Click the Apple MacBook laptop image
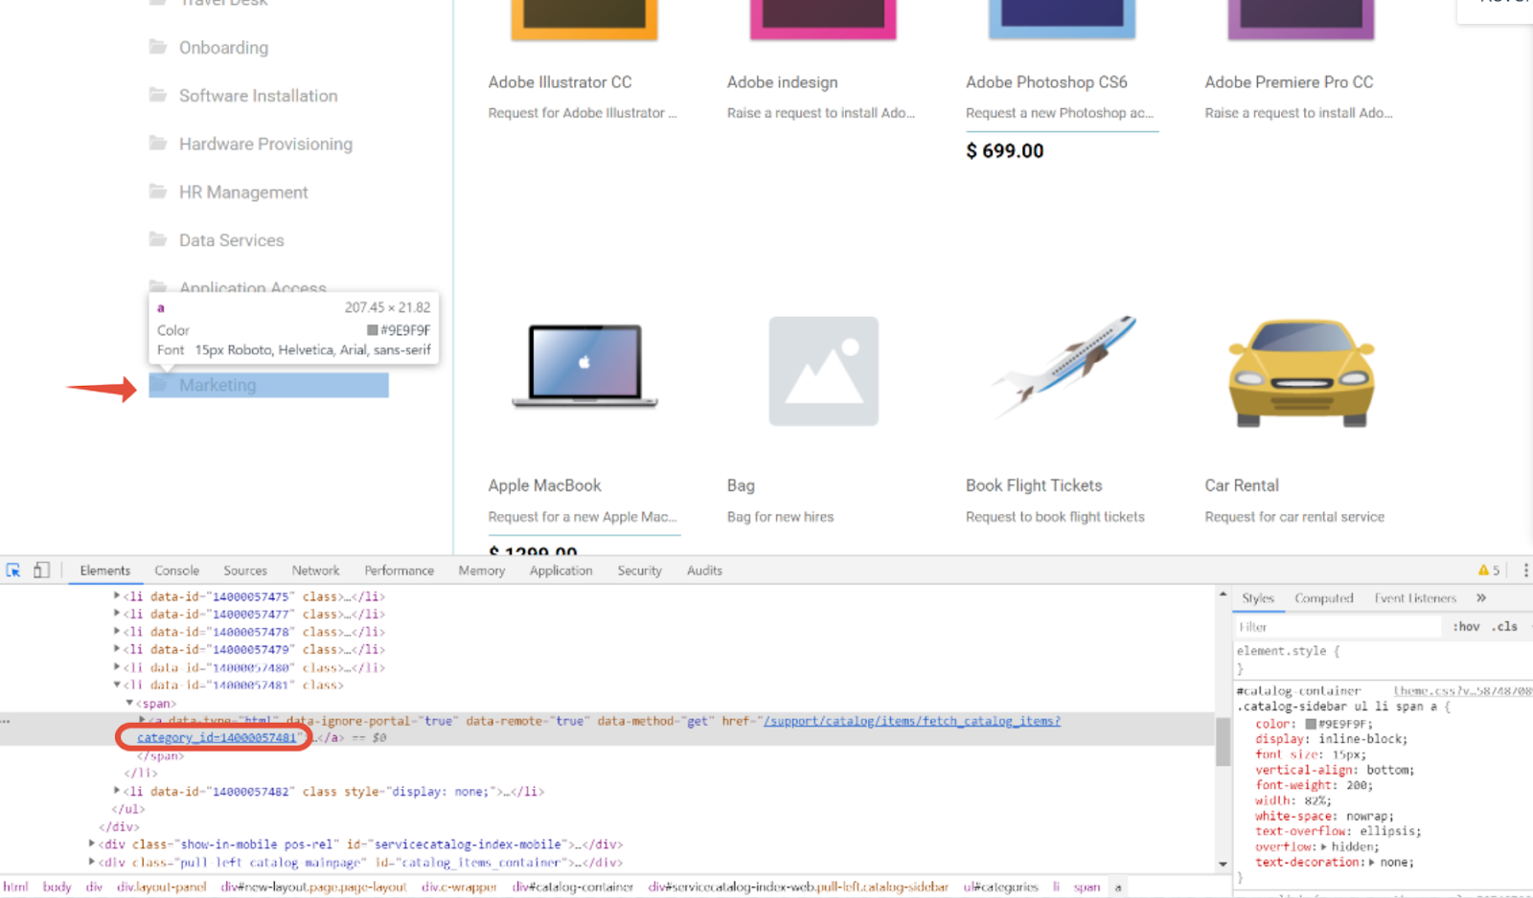The width and height of the screenshot is (1533, 898). (x=584, y=366)
